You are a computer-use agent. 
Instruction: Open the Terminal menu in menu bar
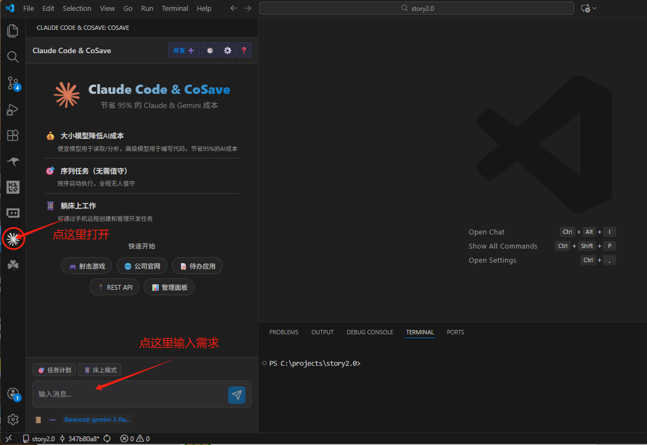[x=175, y=8]
